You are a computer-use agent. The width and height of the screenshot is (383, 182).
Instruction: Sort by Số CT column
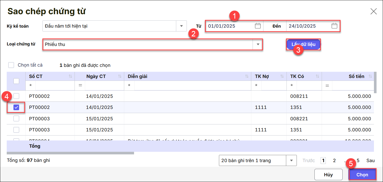coord(70,76)
